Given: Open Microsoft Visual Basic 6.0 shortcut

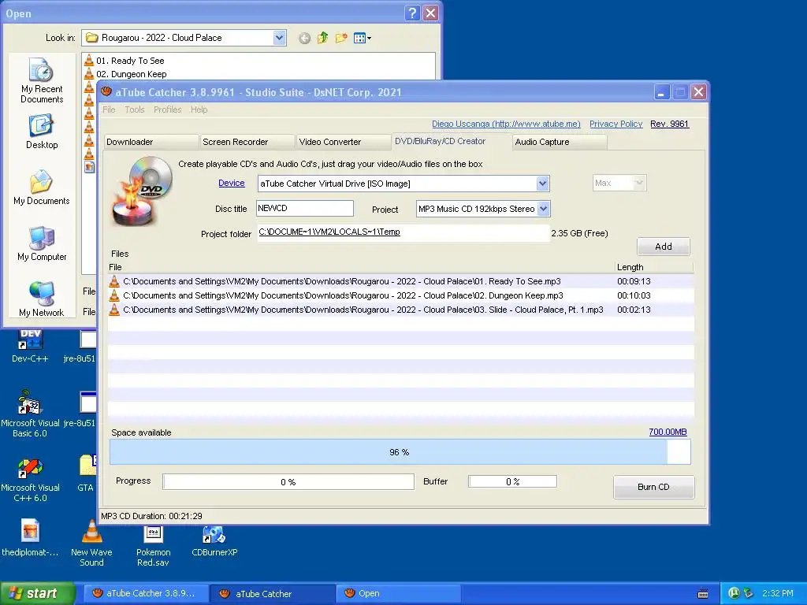Looking at the screenshot, I should point(30,414).
